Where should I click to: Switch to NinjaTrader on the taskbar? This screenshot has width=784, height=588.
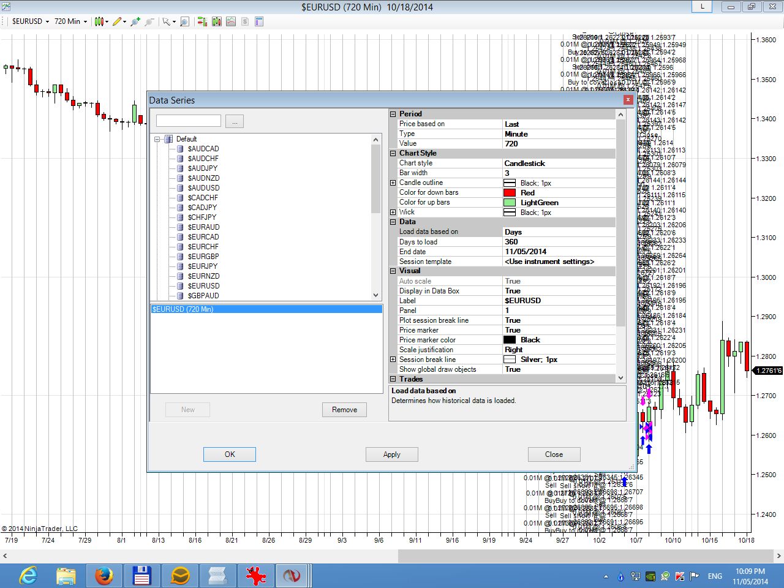click(x=292, y=576)
